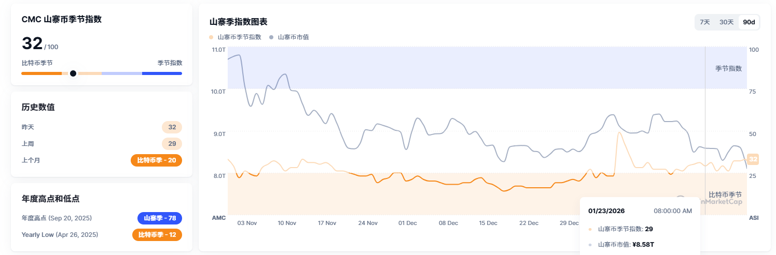This screenshot has width=776, height=255.
Task: Select the 90d range tab
Action: [749, 22]
